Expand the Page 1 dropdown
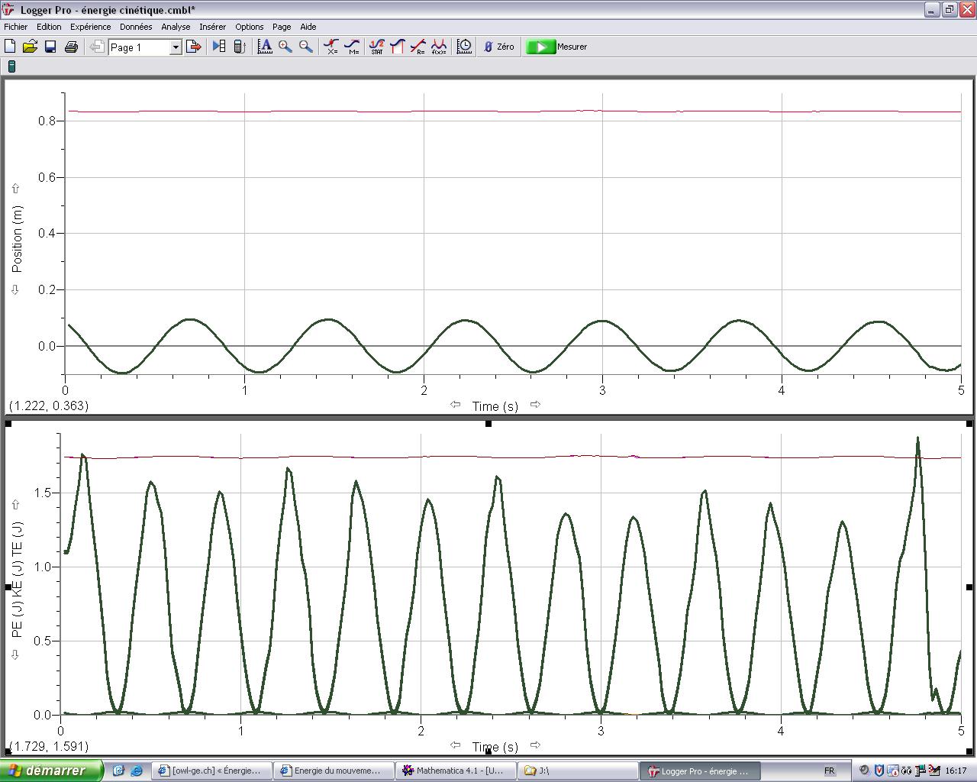The width and height of the screenshot is (977, 782). tap(175, 47)
